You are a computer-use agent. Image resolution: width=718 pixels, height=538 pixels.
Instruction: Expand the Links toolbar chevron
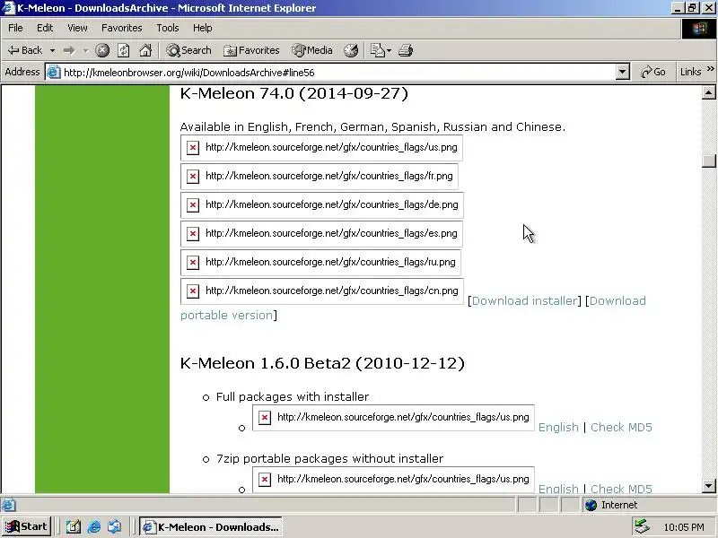[x=710, y=69]
